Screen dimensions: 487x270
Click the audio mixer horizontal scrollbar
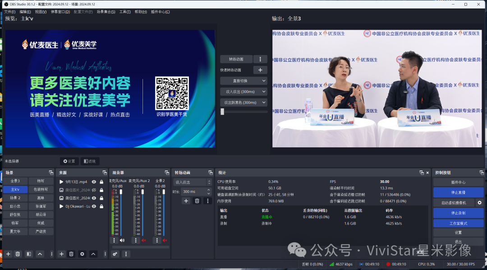140,247
